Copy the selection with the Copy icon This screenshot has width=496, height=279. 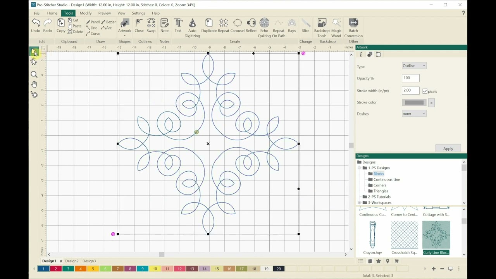pyautogui.click(x=61, y=26)
